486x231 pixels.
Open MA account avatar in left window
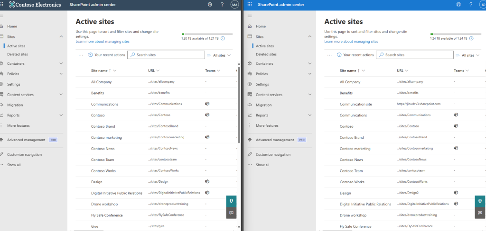(x=234, y=4)
